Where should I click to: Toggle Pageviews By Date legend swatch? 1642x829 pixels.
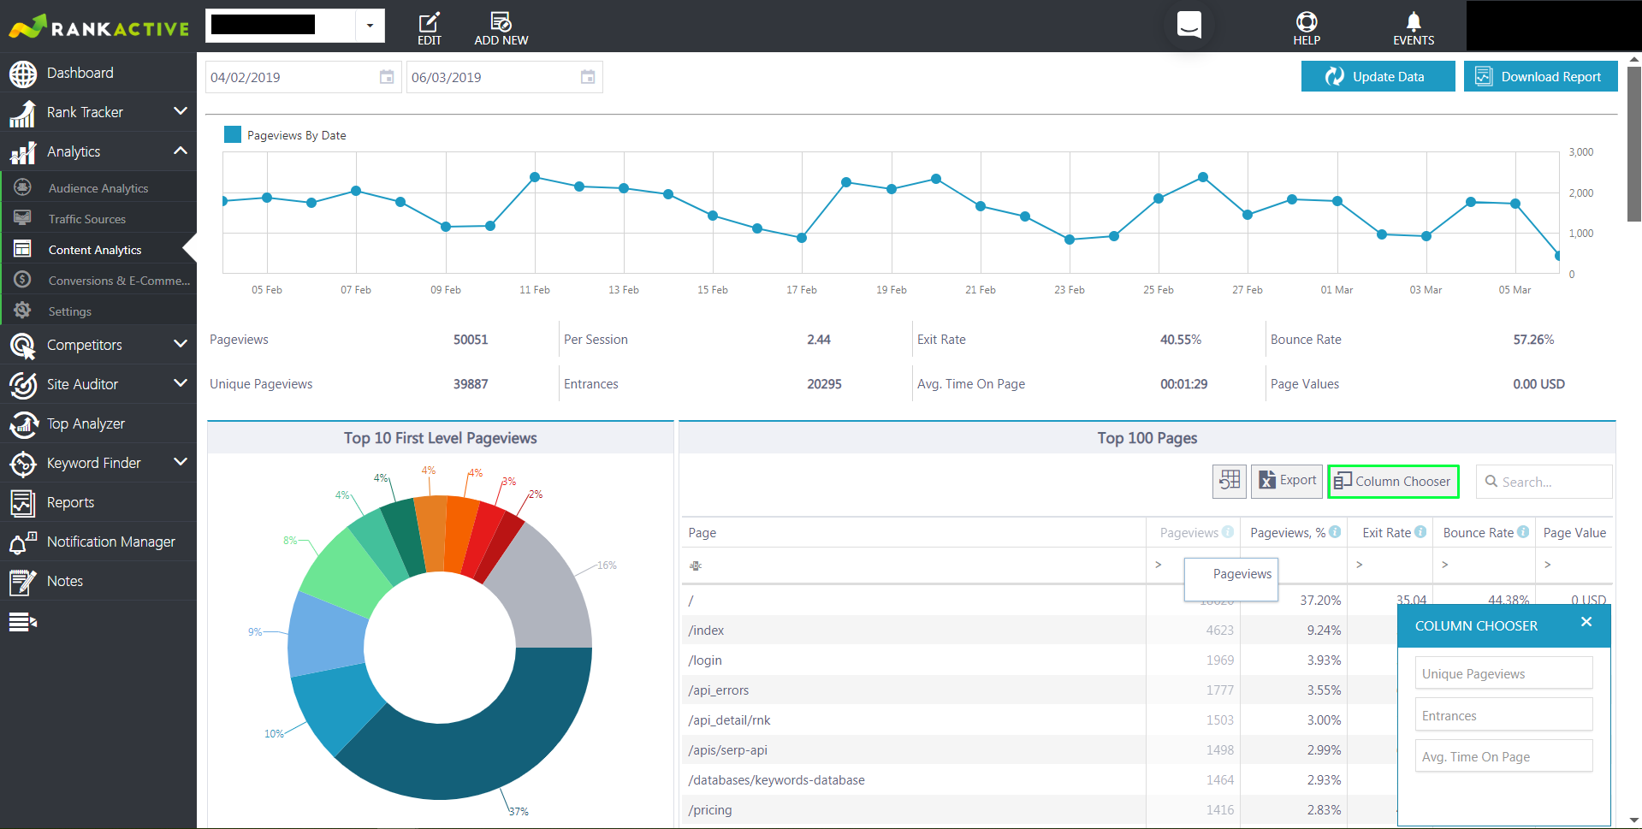232,134
